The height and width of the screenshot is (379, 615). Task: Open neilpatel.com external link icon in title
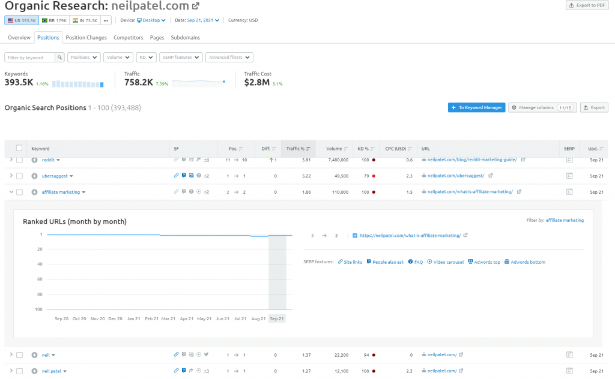tap(195, 6)
